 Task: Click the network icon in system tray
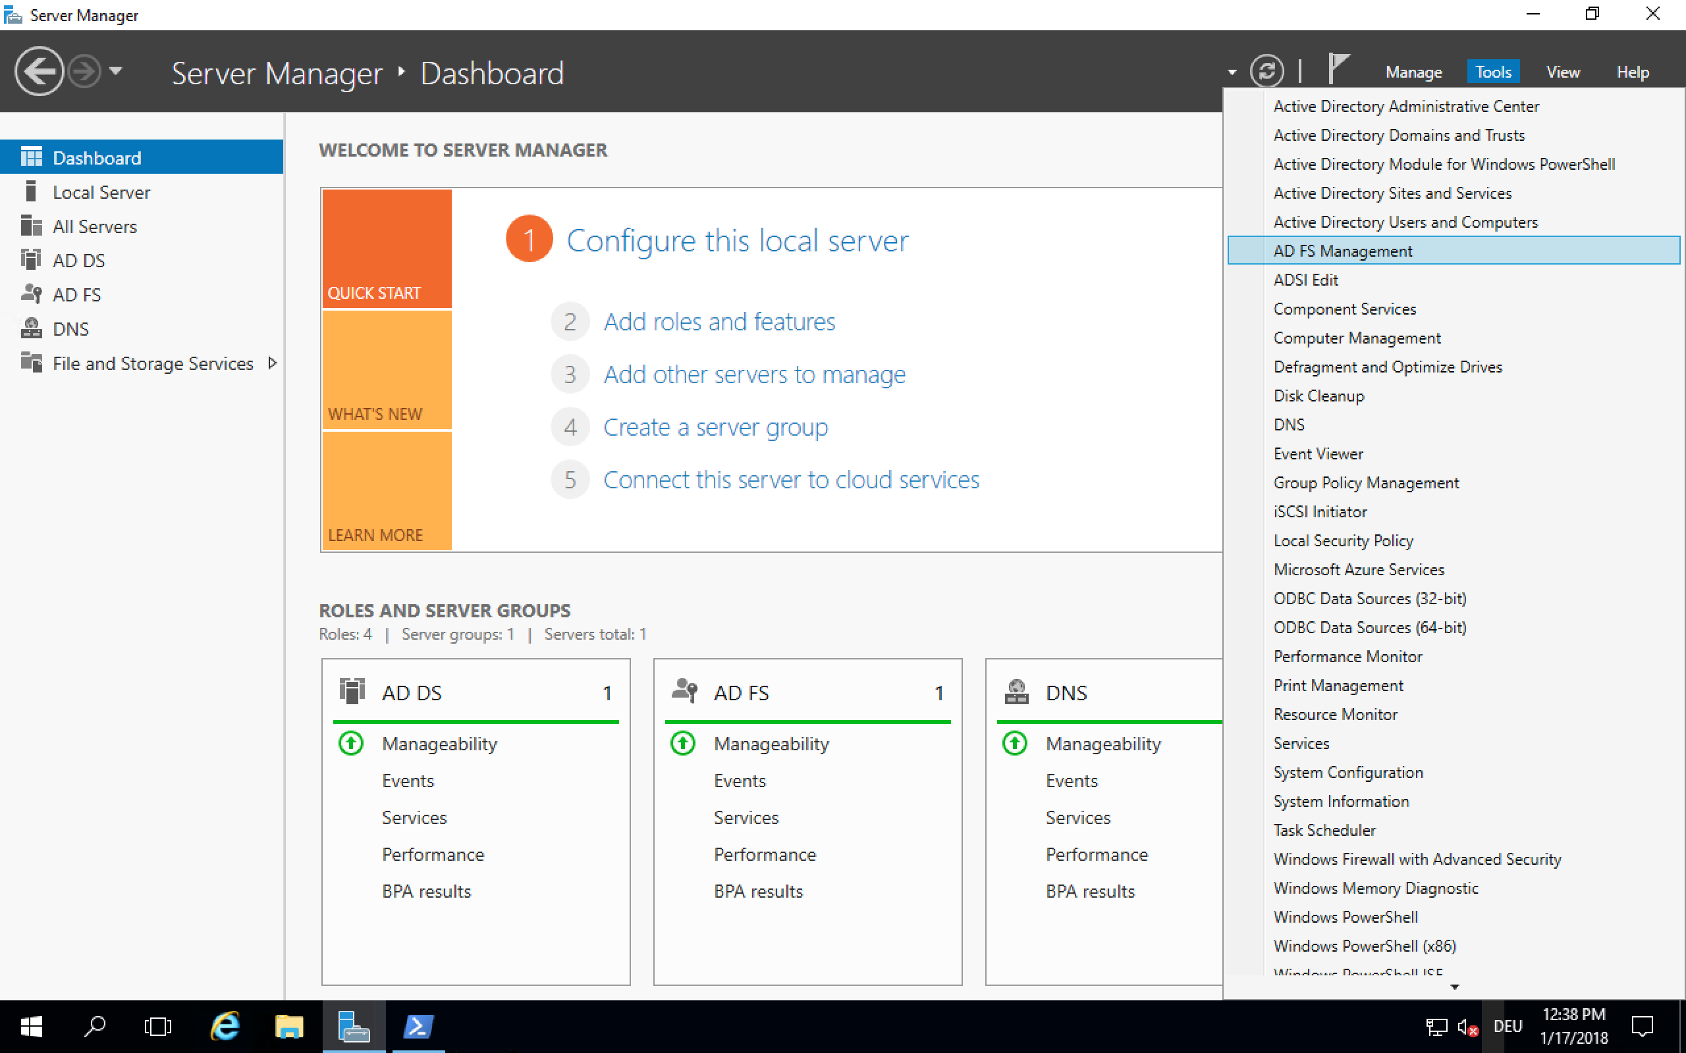[x=1436, y=1027]
